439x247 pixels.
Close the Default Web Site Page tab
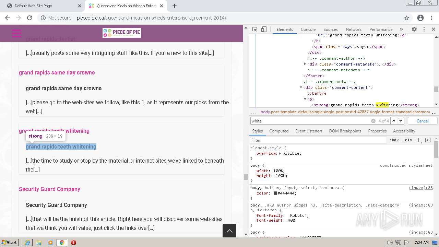[x=79, y=6]
